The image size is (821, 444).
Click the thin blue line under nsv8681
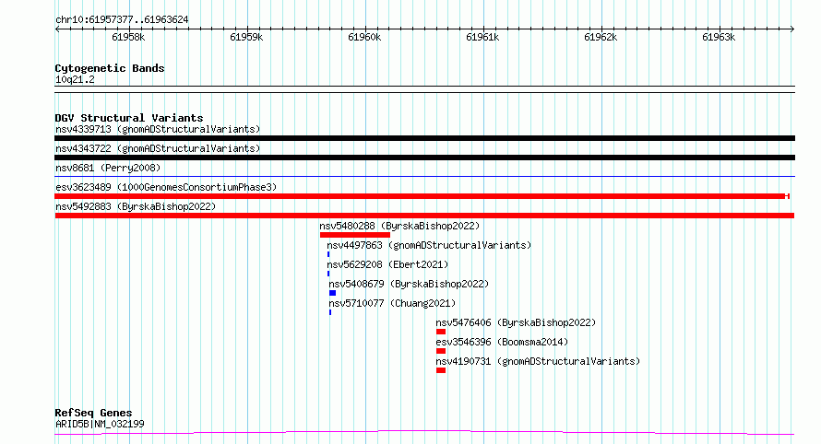click(424, 177)
